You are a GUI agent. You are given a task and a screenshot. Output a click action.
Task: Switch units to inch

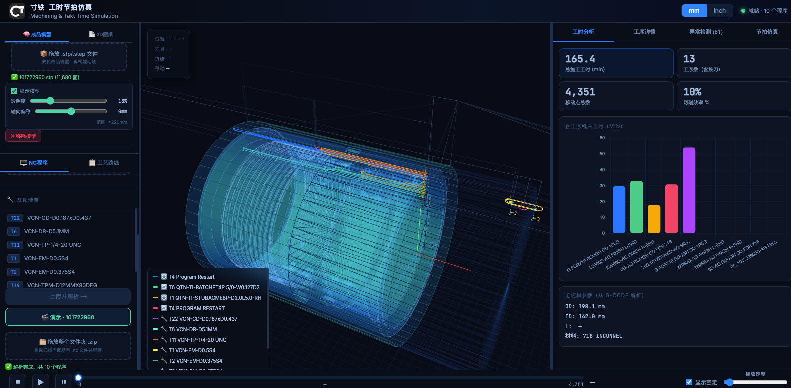tap(719, 11)
